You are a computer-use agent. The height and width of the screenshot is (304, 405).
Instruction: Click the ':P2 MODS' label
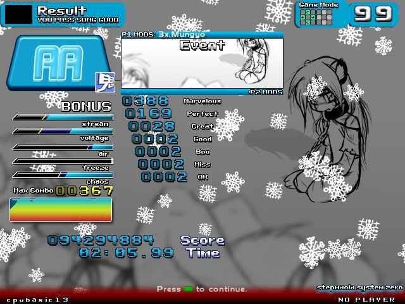pos(266,92)
